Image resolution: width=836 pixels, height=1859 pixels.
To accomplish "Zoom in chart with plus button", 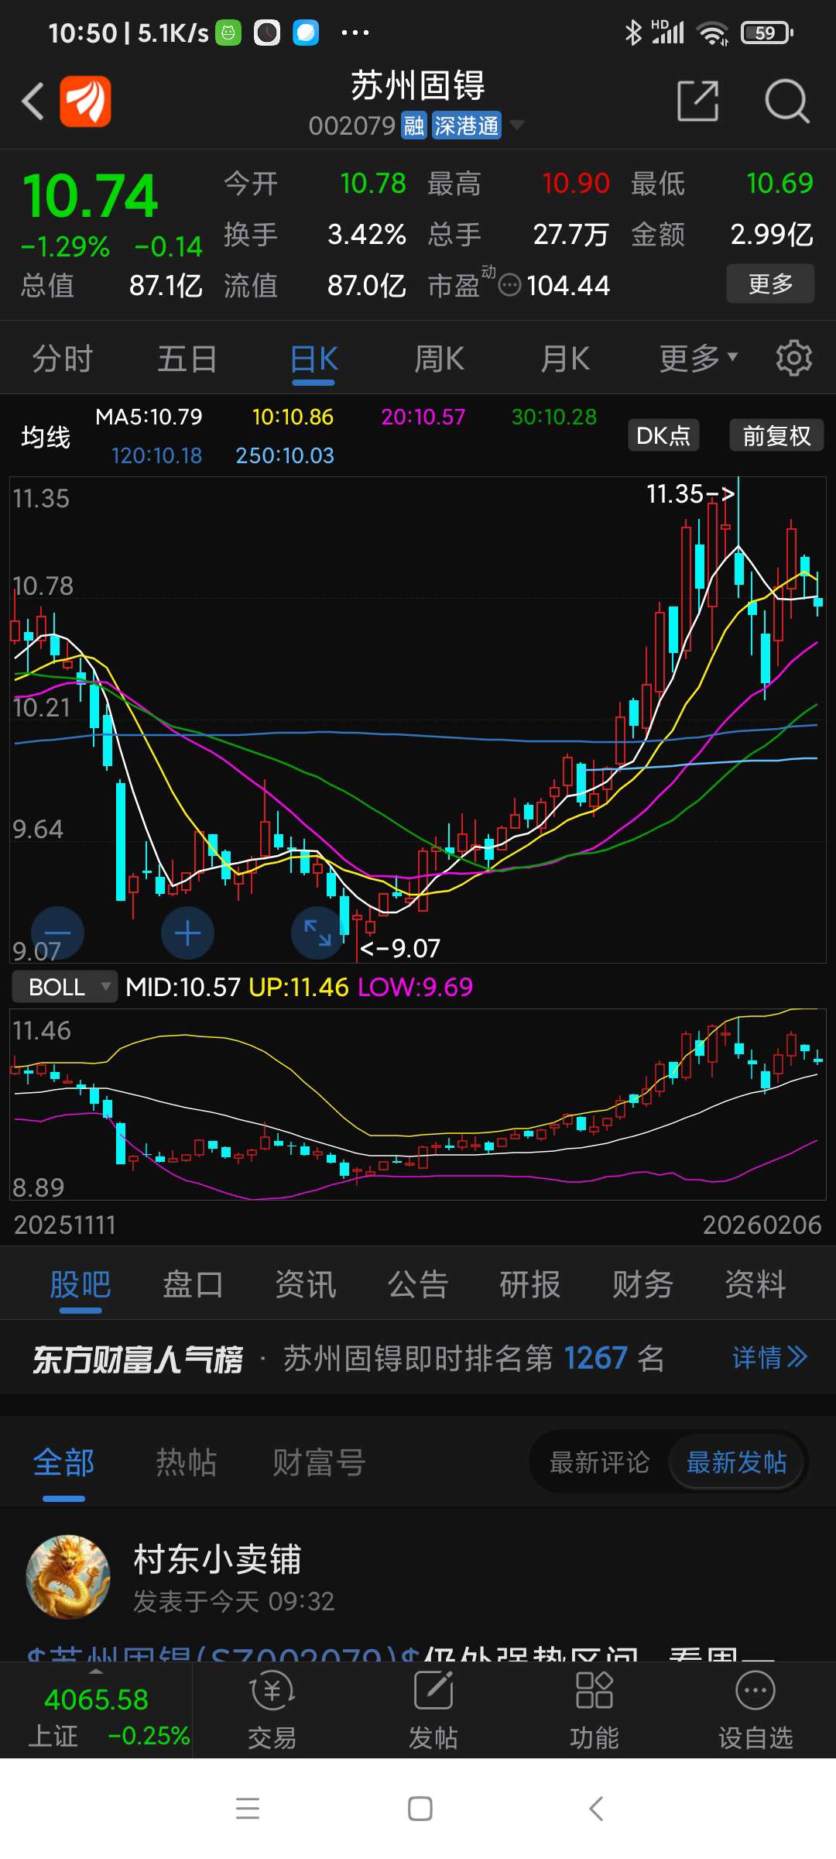I will coord(187,933).
